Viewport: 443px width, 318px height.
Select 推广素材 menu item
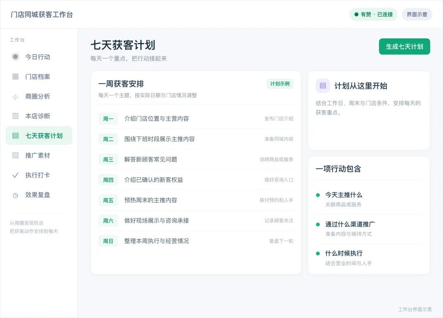click(x=39, y=155)
